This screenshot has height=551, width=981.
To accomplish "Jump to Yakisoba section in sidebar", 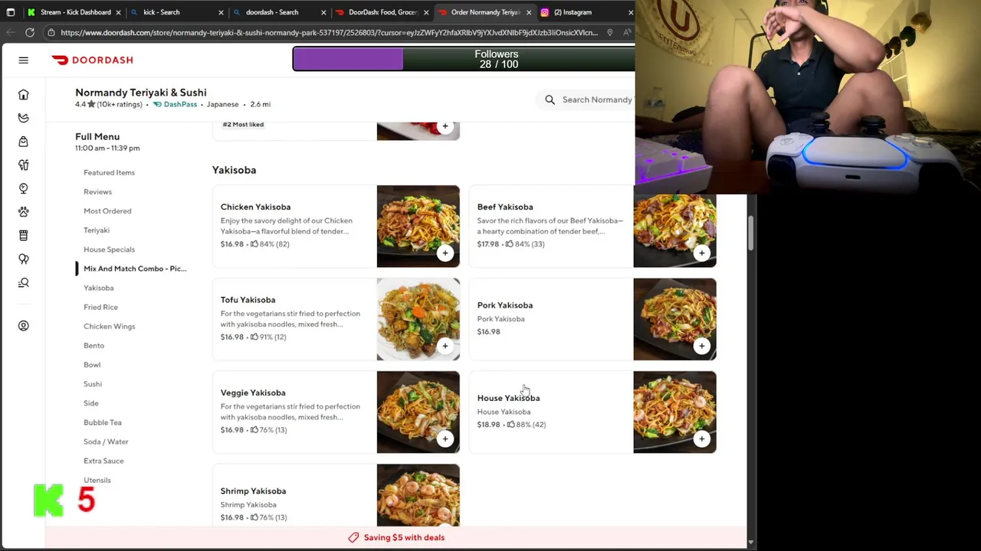I will pyautogui.click(x=98, y=288).
